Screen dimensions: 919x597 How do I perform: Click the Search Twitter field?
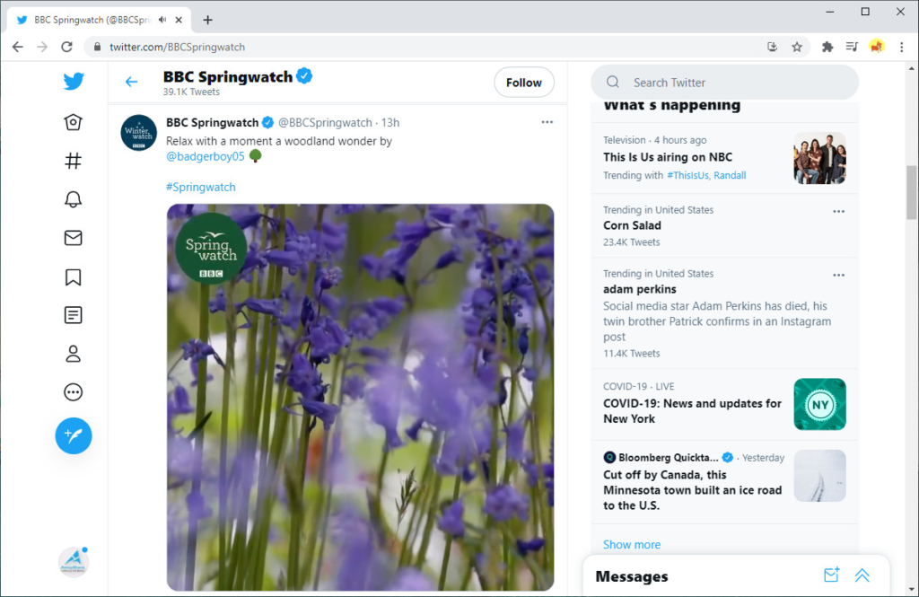(x=725, y=82)
